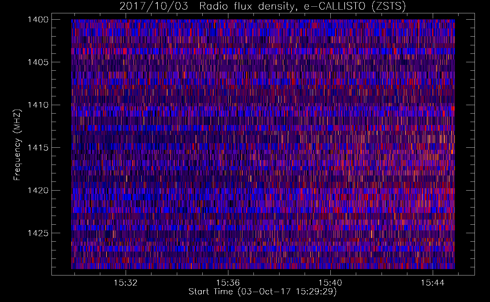This screenshot has height=302, width=490.
Task: Click the 15:32 time tick label
Action: coord(126,283)
